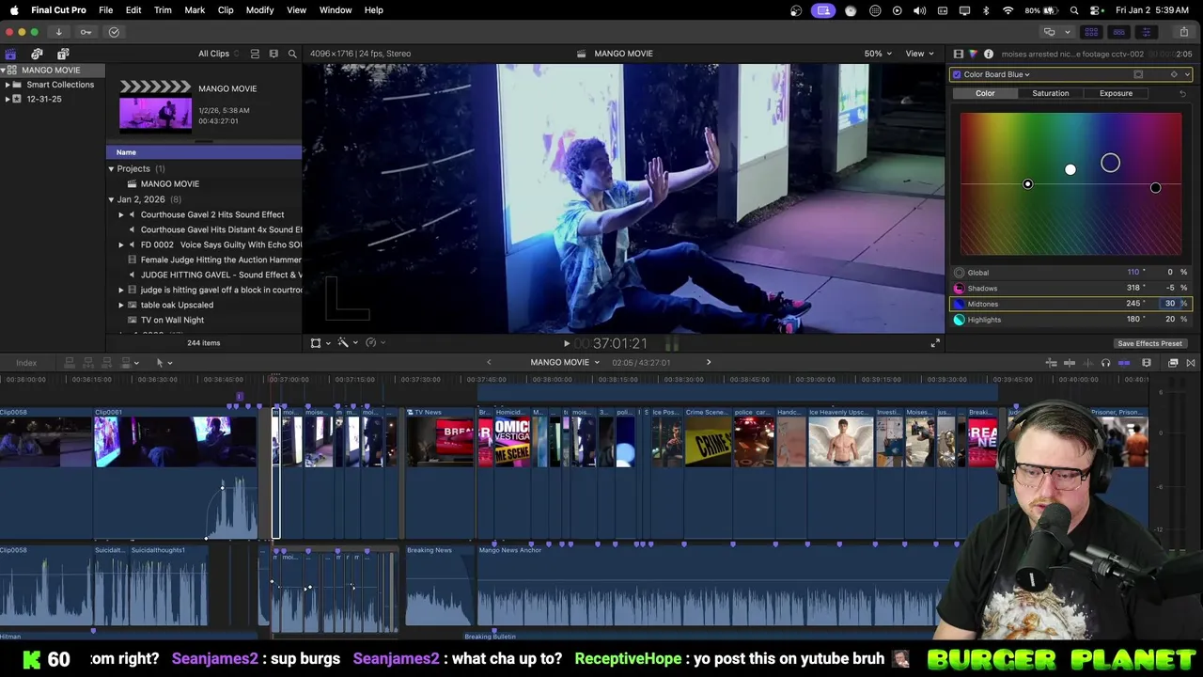Toggle audio skimming headphones icon
Image resolution: width=1203 pixels, height=677 pixels.
1105,363
